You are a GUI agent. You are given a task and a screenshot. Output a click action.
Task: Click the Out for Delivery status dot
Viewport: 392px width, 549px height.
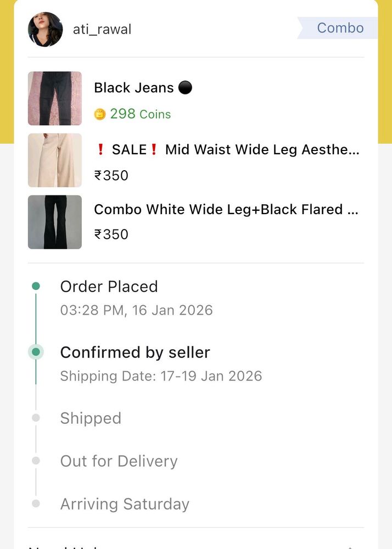pos(36,461)
